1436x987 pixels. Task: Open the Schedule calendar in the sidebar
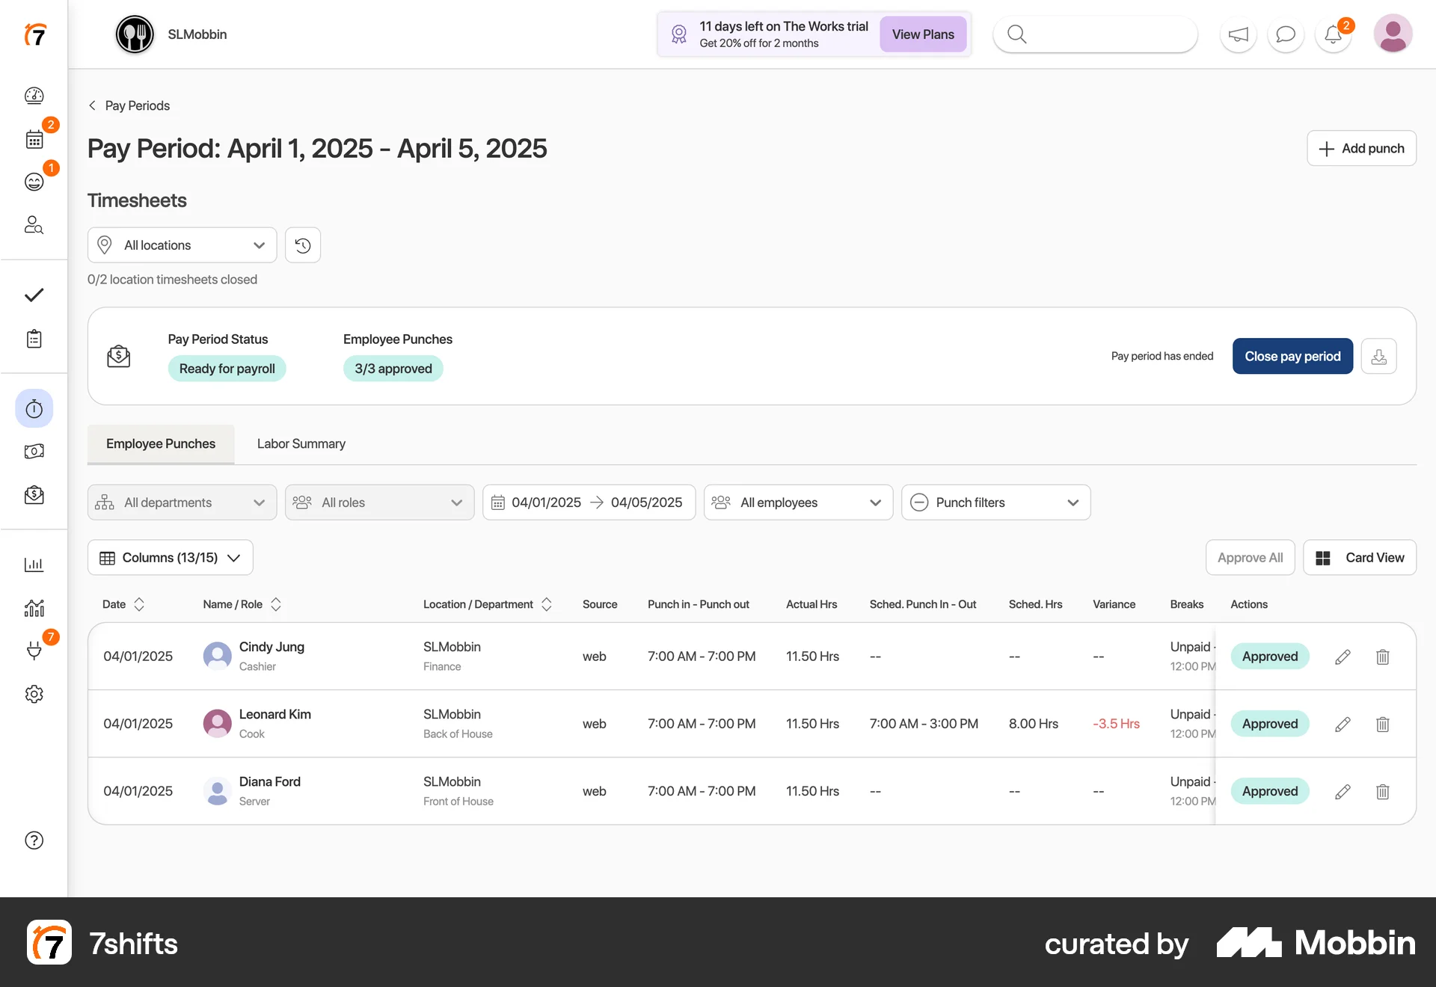[34, 139]
